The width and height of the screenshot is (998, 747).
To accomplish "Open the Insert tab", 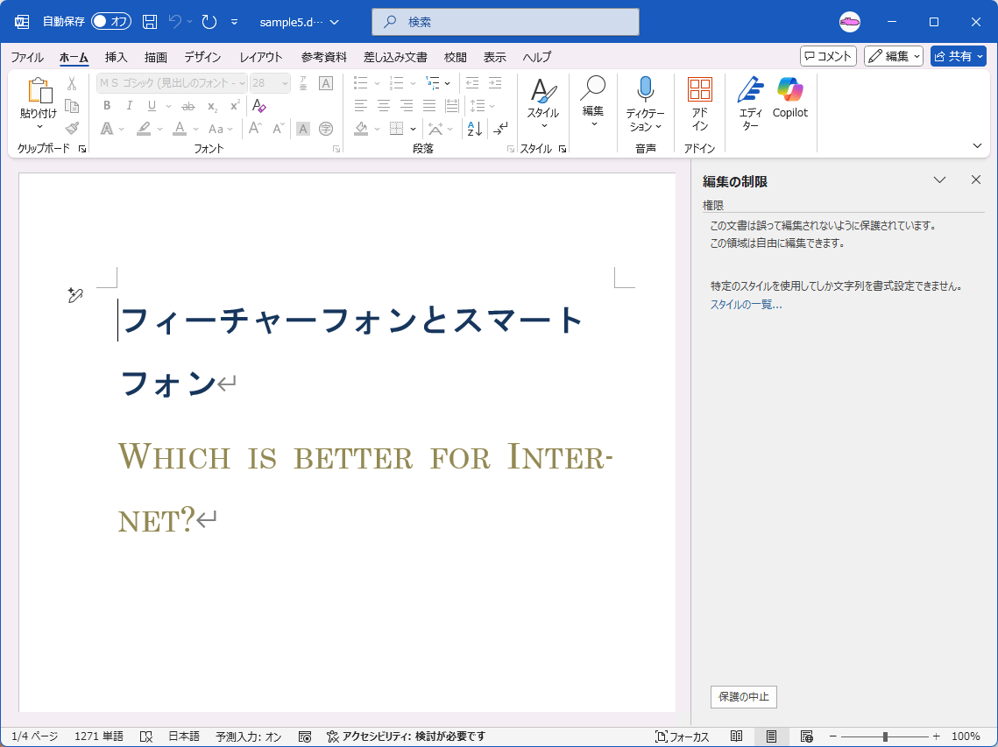I will coord(116,57).
